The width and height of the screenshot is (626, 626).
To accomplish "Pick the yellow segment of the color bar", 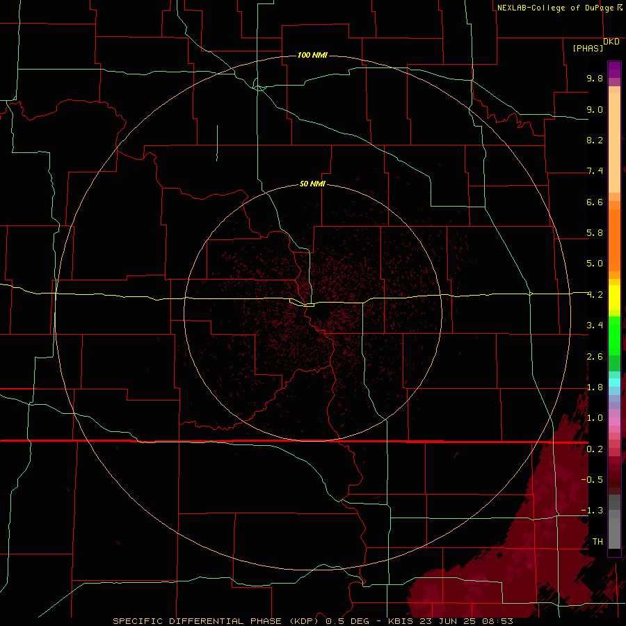I will [614, 298].
